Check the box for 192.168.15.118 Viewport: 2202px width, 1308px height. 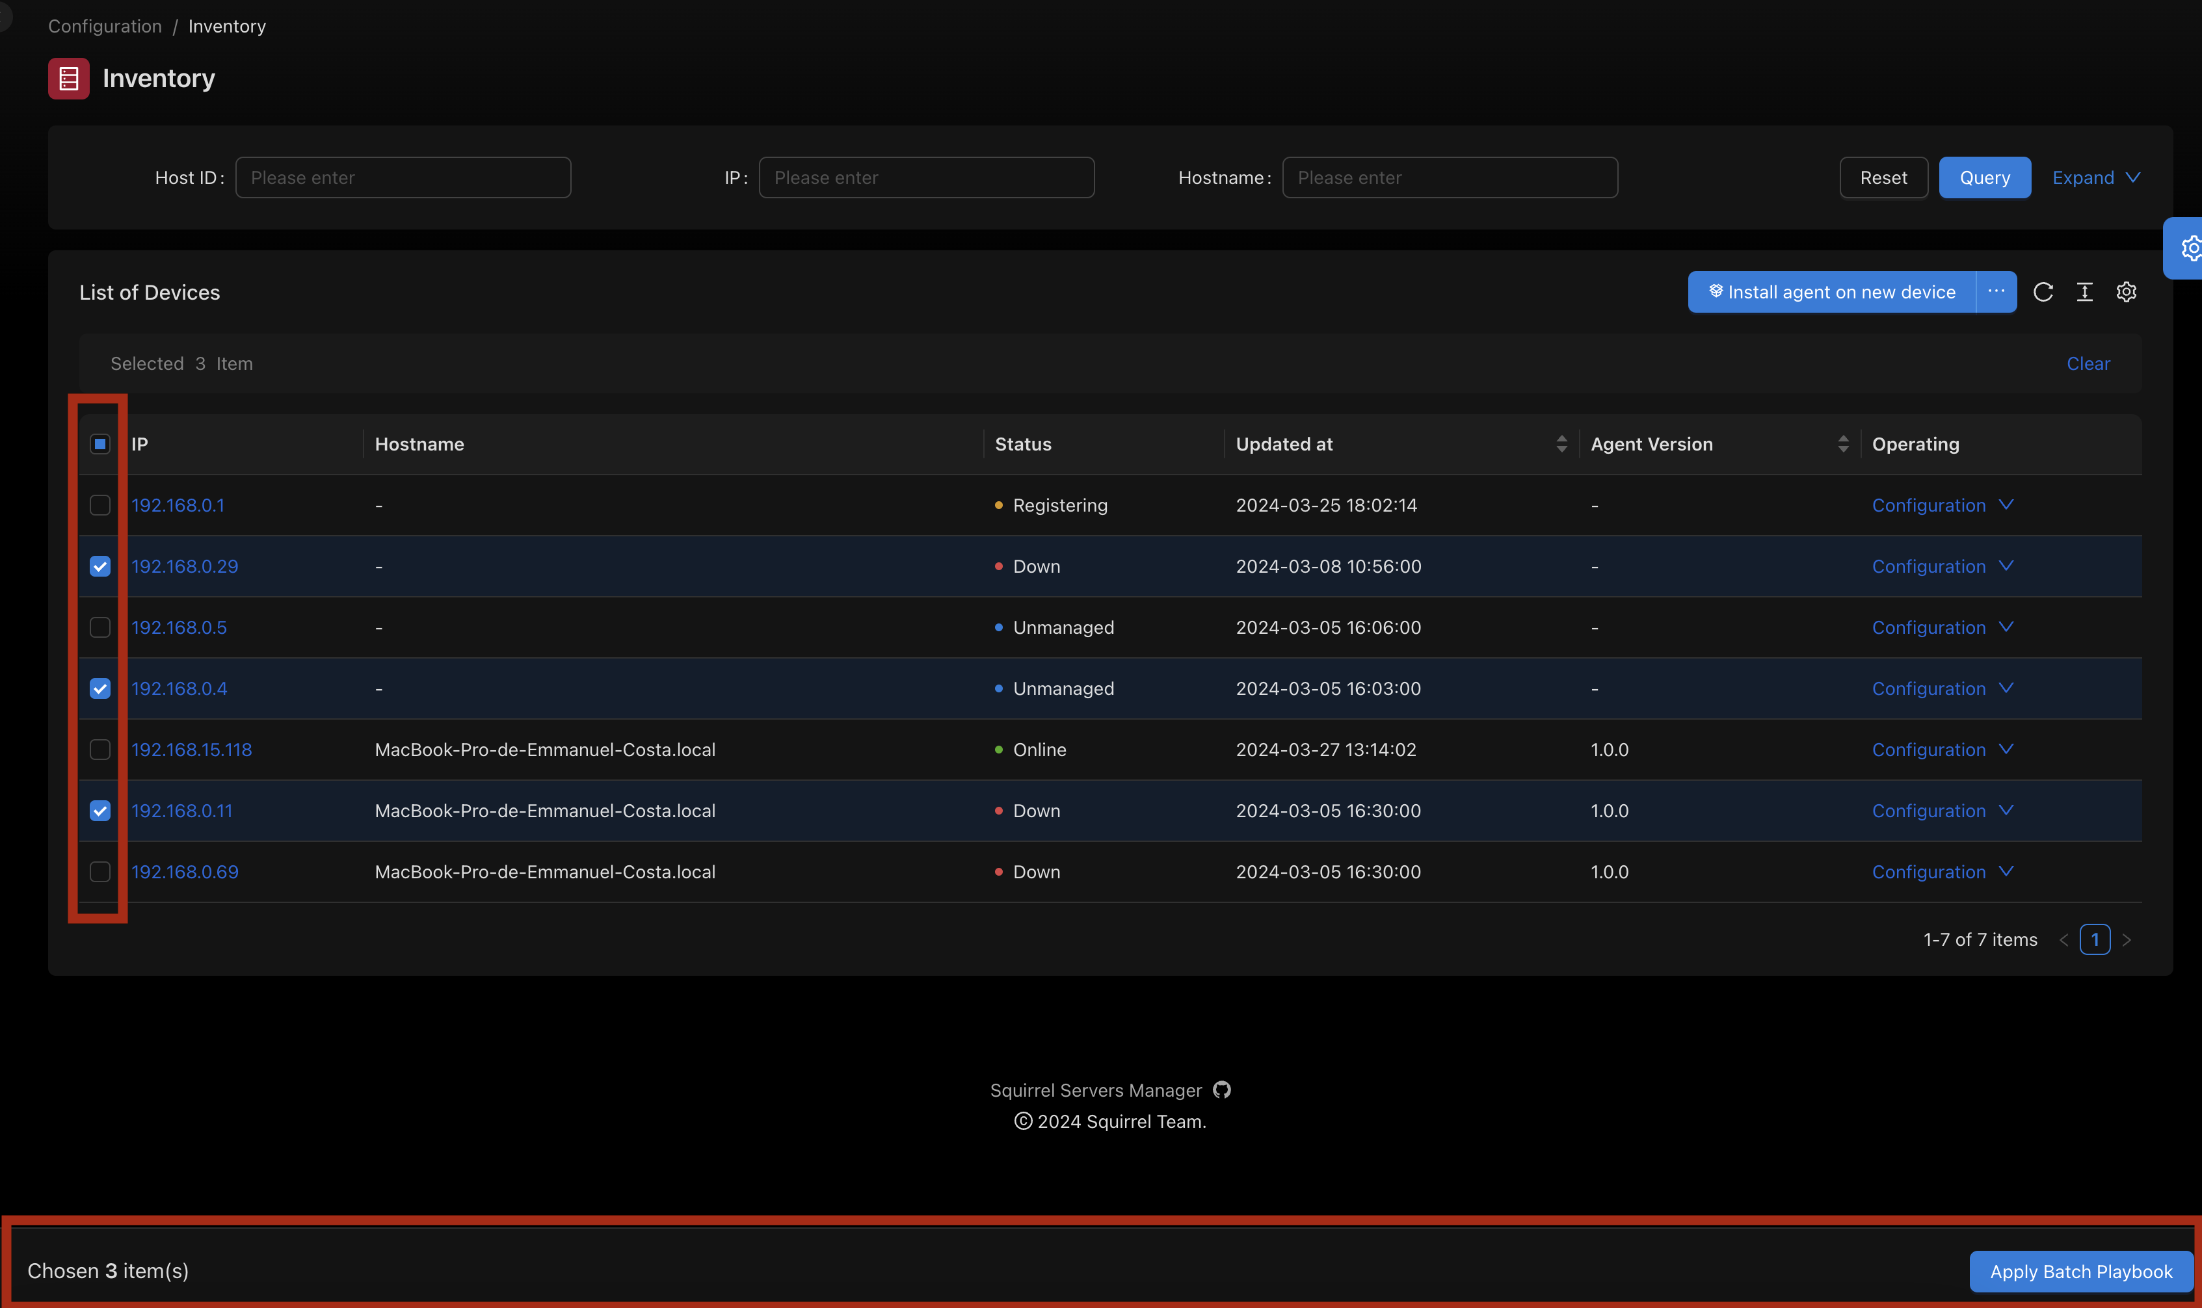point(99,749)
